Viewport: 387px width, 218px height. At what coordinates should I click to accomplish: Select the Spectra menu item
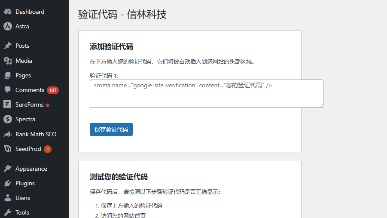coord(25,119)
